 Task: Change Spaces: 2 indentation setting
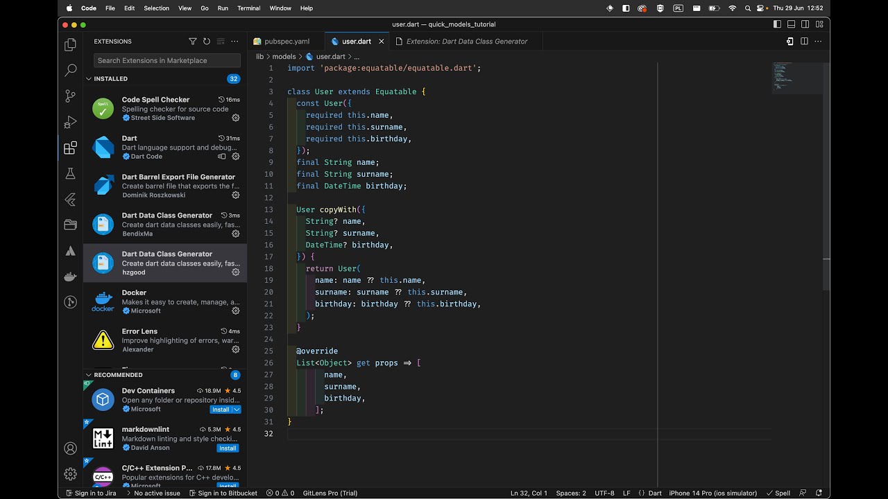point(571,493)
